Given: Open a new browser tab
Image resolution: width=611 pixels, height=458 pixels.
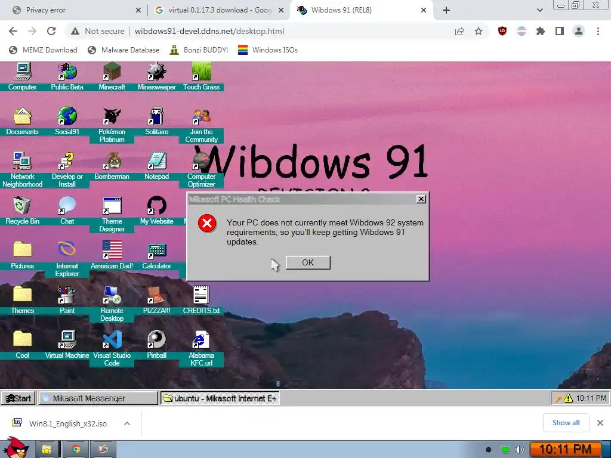Looking at the screenshot, I should [x=446, y=10].
